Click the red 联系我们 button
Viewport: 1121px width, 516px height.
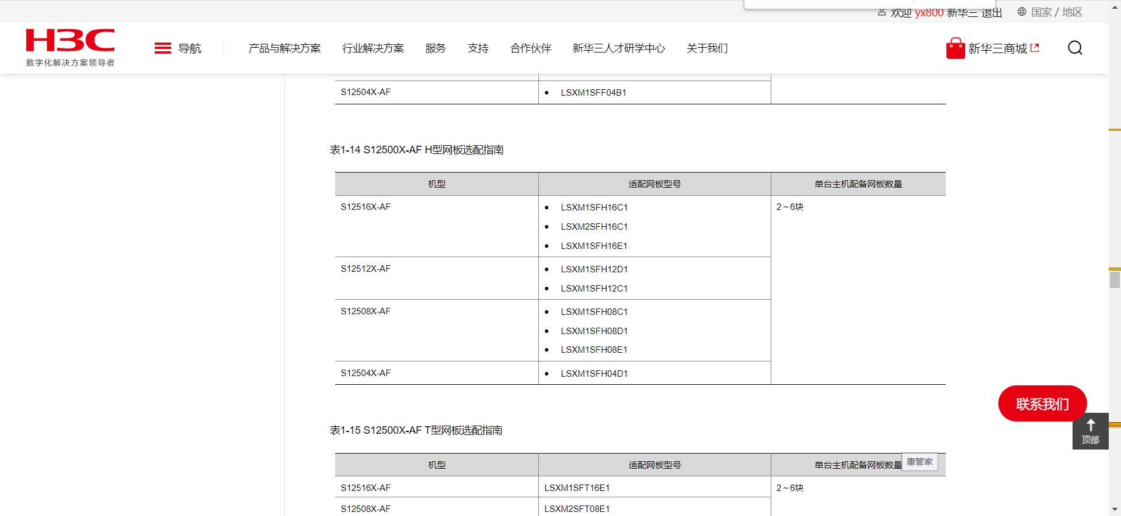(1042, 403)
